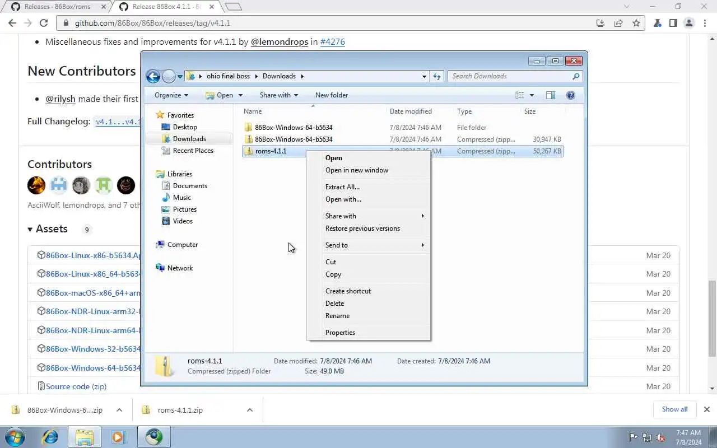Select Downloads in navigation pane
This screenshot has width=717, height=448.
(x=189, y=139)
